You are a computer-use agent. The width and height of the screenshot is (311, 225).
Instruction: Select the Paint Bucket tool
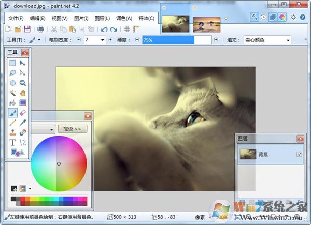[12, 103]
